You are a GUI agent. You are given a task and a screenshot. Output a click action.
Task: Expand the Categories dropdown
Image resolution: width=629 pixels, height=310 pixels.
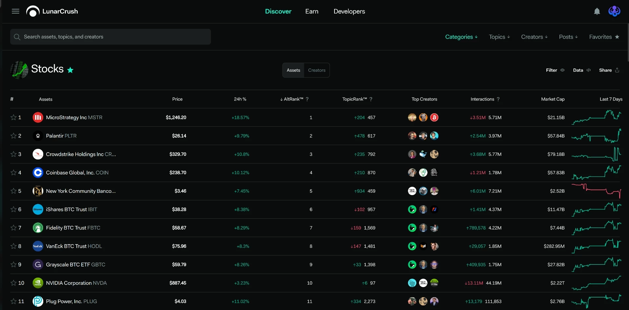tap(461, 37)
